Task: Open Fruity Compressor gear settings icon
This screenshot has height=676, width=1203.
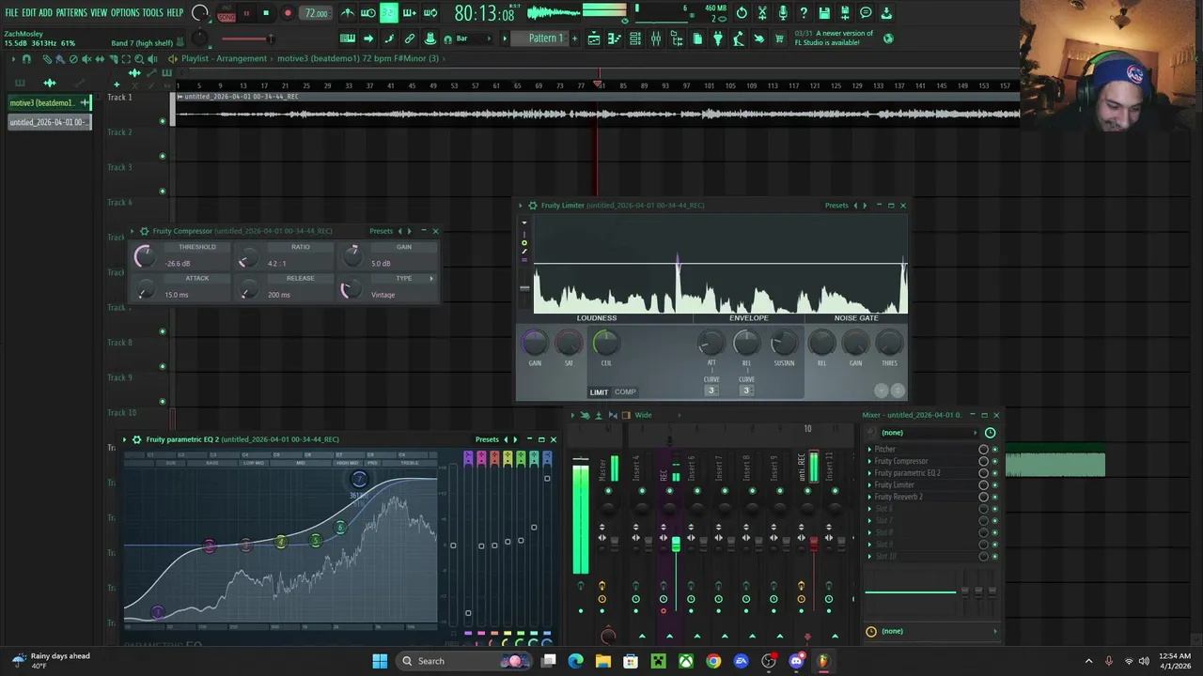Action: click(144, 231)
